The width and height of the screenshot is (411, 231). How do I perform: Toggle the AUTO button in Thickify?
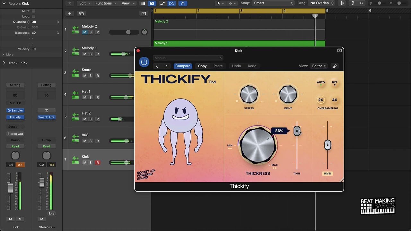[321, 83]
